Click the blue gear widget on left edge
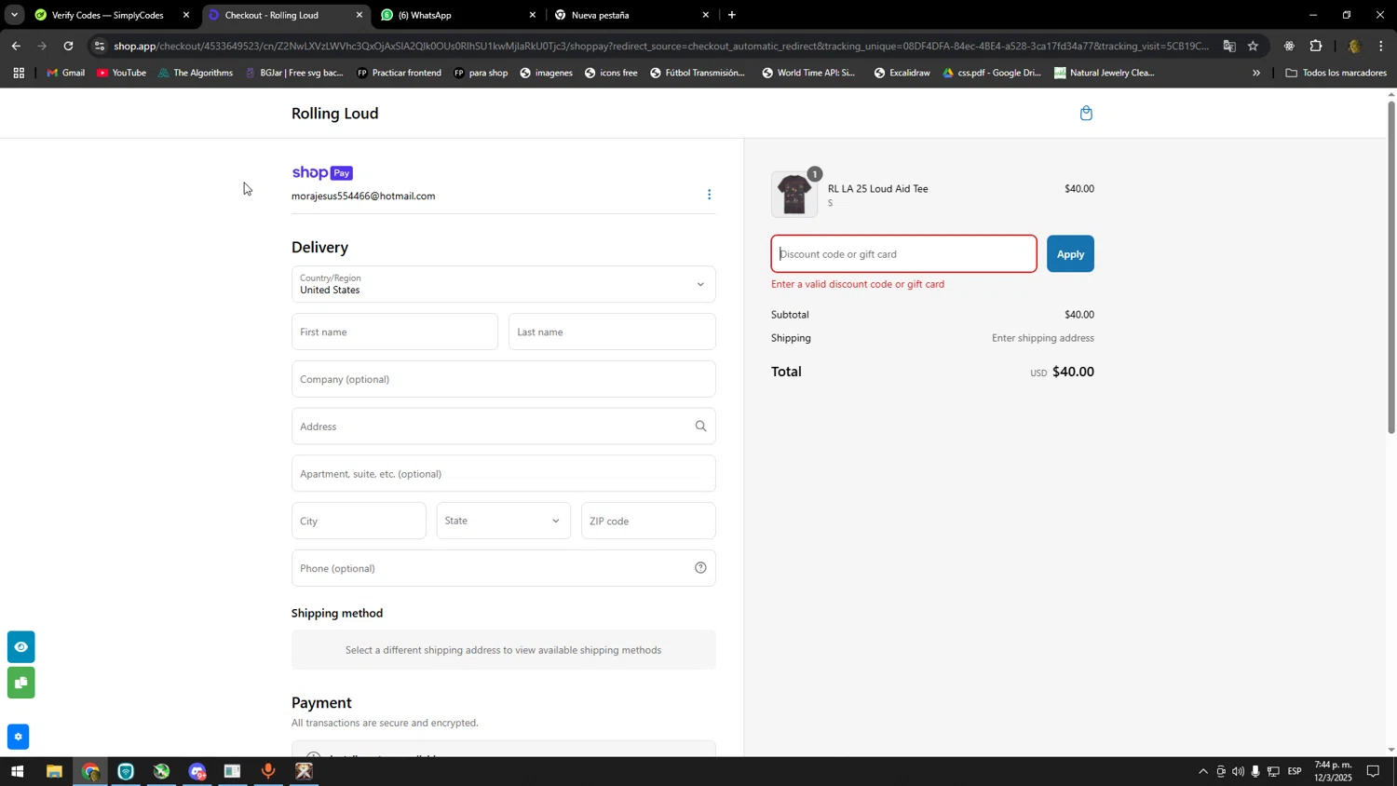Image resolution: width=1397 pixels, height=786 pixels. click(x=18, y=738)
